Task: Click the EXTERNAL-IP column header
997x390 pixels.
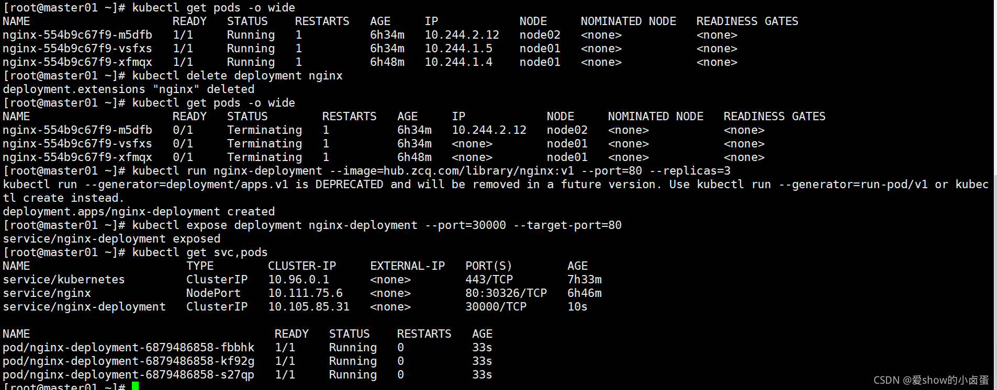Action: pos(407,266)
